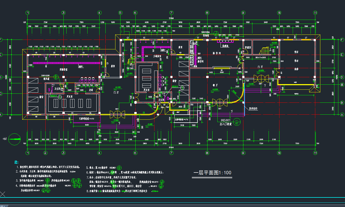Screen dimensions: 345x207
Task: Click axis bubble 9 in bottom row
Action: click(x=243, y=153)
